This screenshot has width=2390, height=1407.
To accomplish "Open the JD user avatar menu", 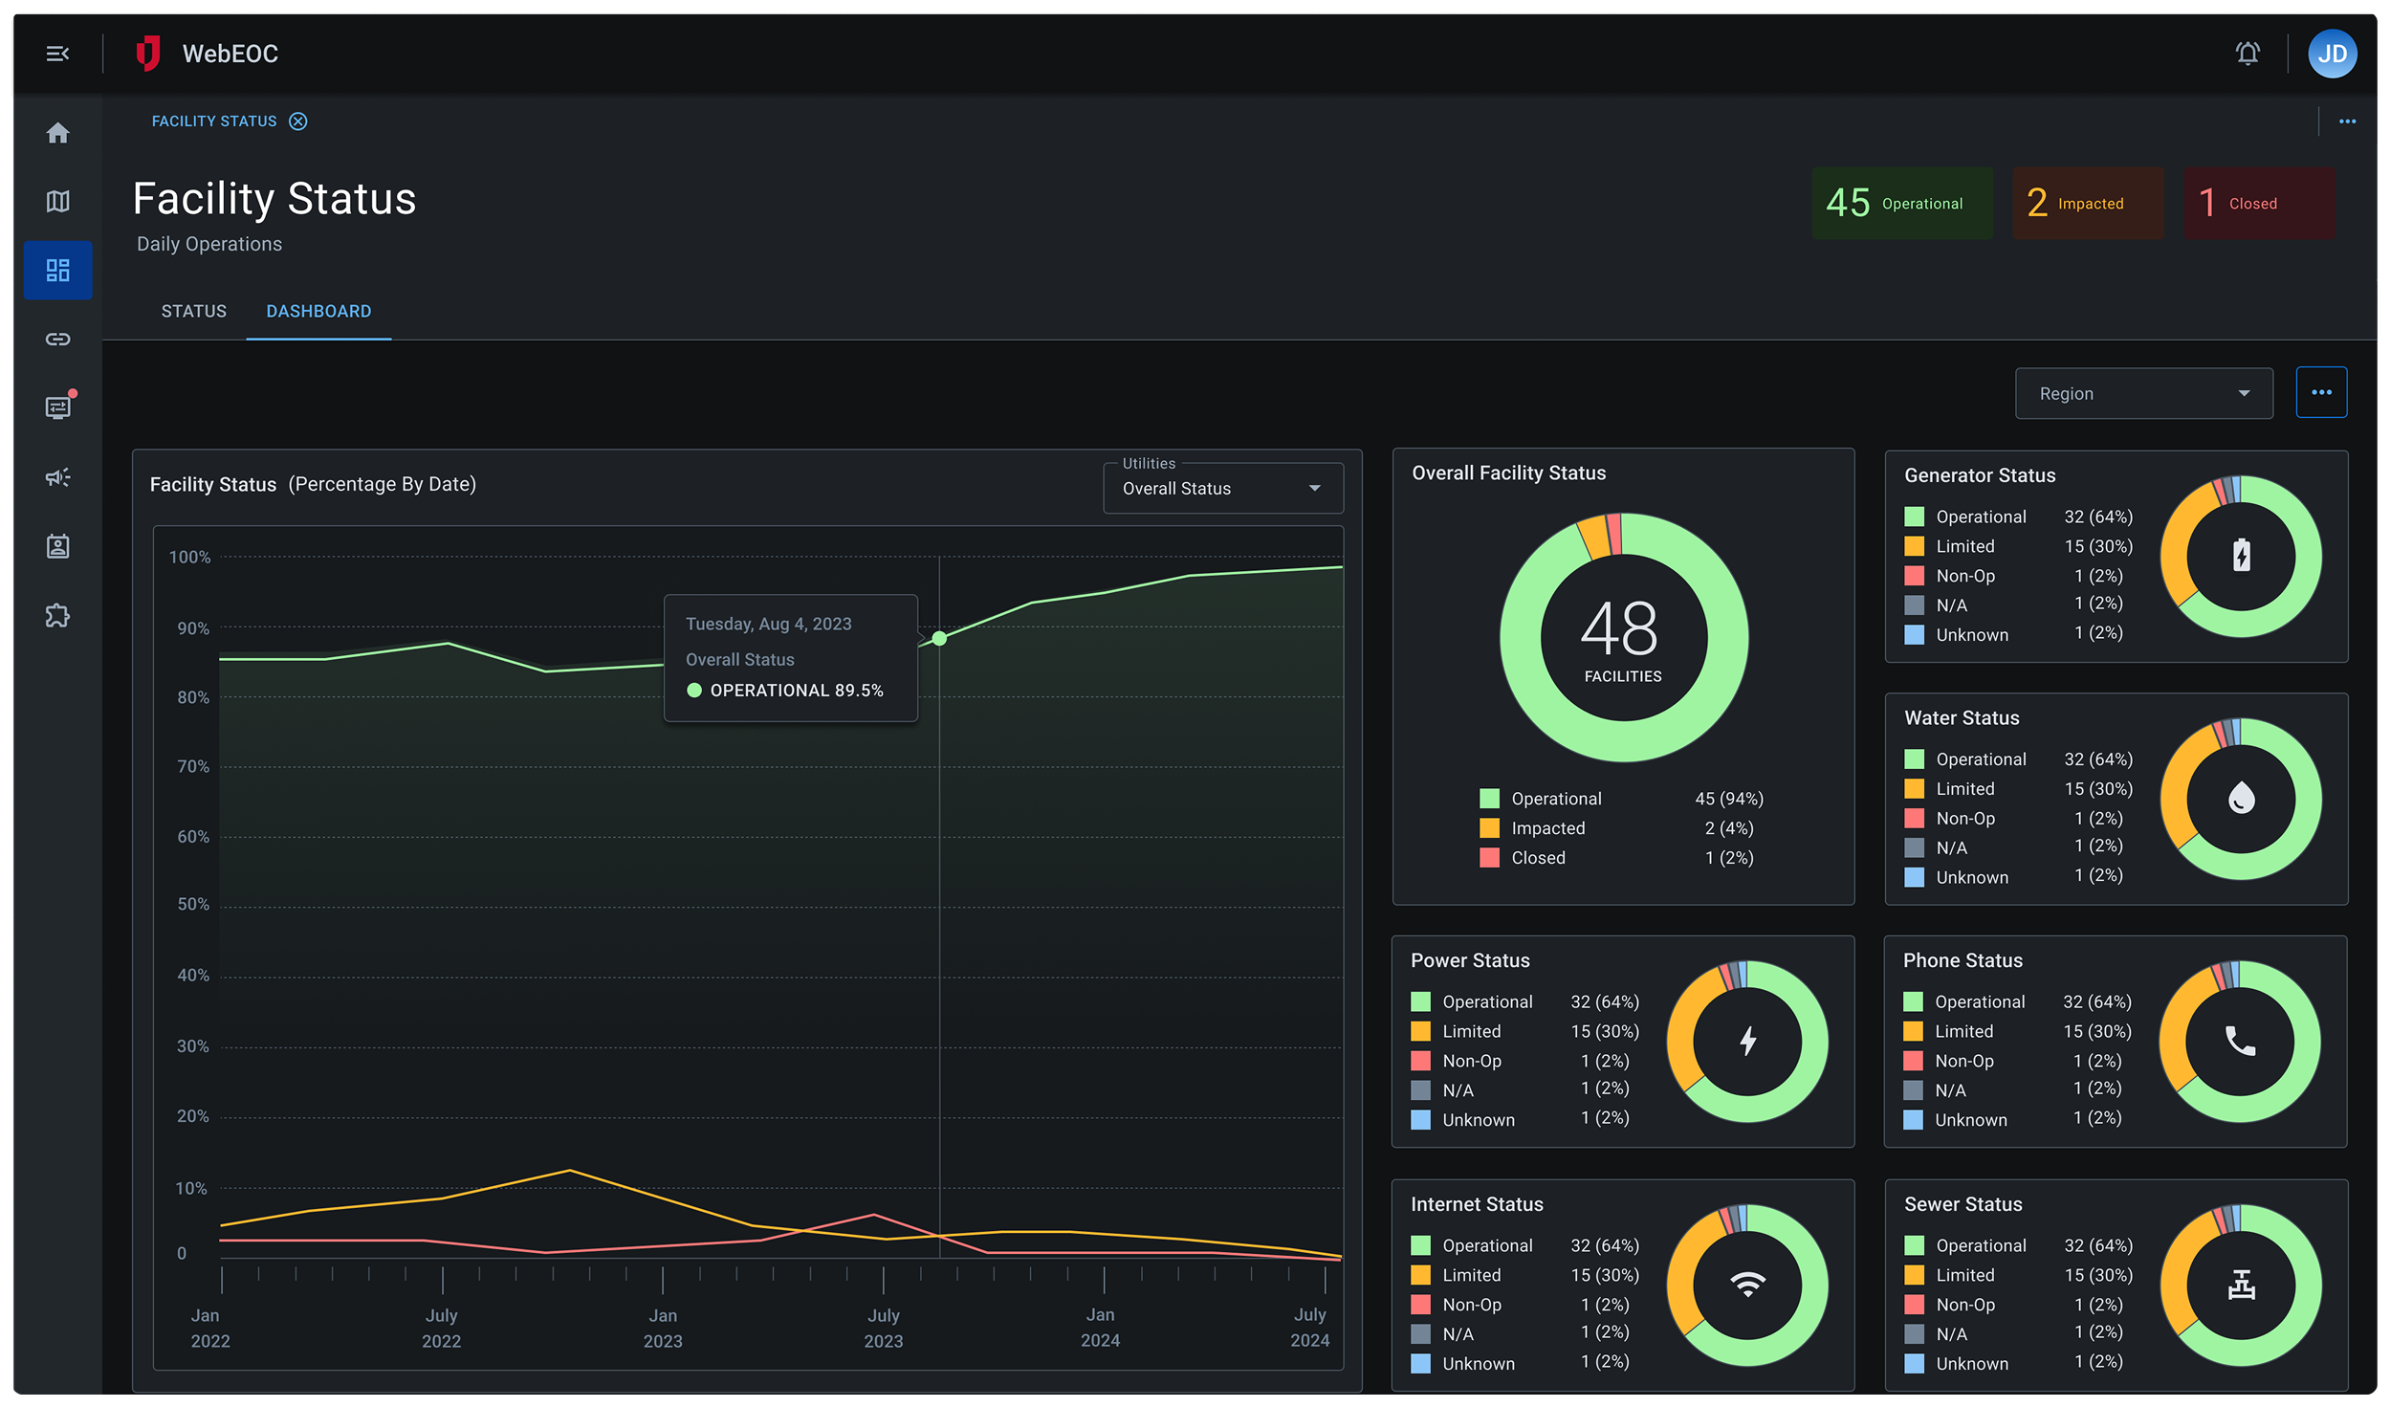I will click(x=2331, y=54).
